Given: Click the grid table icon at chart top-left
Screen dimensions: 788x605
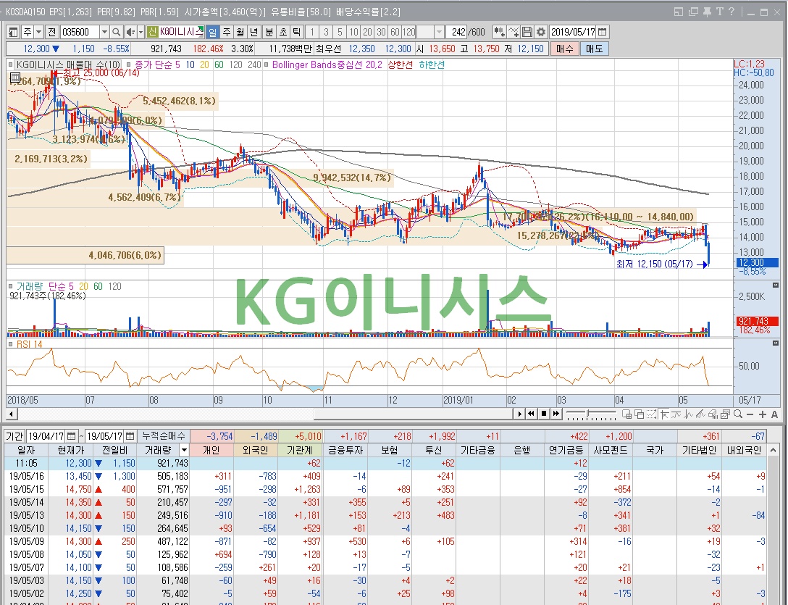Looking at the screenshot, I should (x=14, y=78).
